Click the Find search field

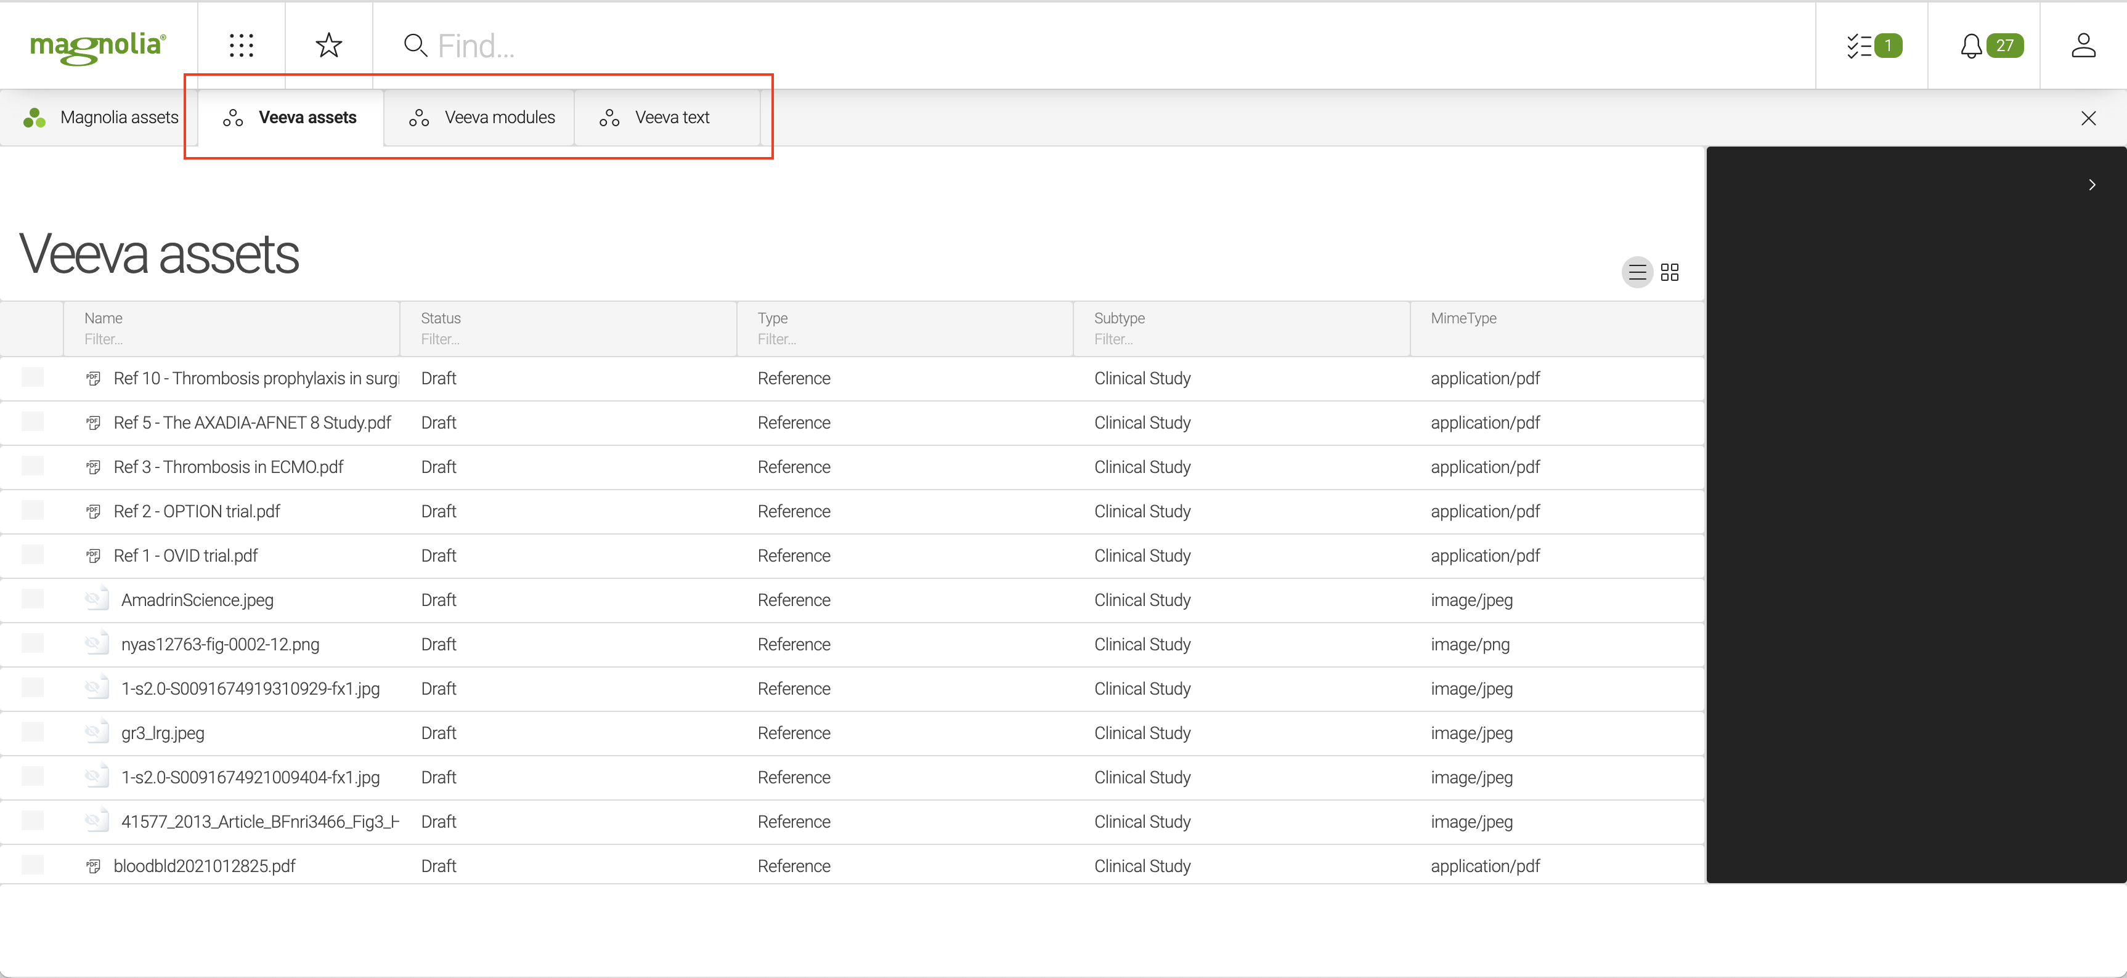click(476, 46)
